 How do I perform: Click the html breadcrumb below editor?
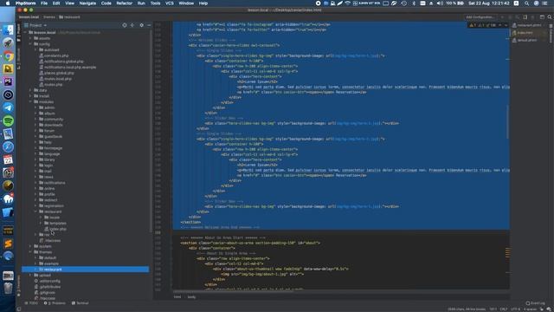click(177, 296)
